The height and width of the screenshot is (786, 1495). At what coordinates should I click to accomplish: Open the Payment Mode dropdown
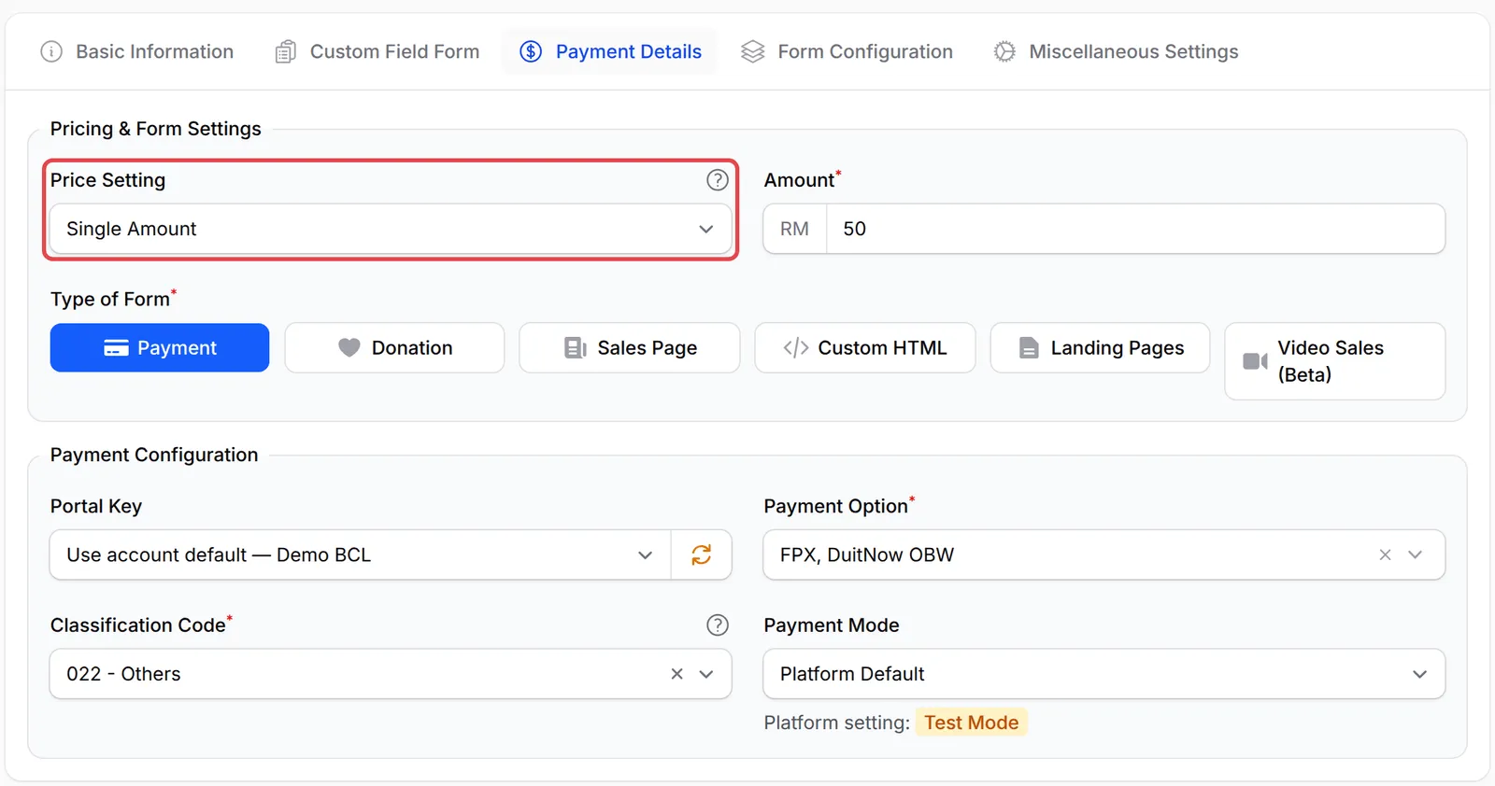pos(1104,674)
